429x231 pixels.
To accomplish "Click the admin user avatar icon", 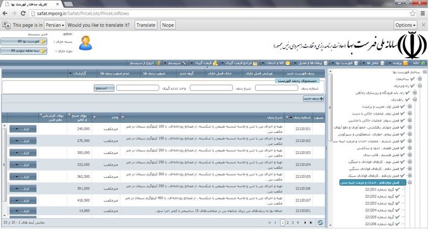I will pyautogui.click(x=85, y=43).
